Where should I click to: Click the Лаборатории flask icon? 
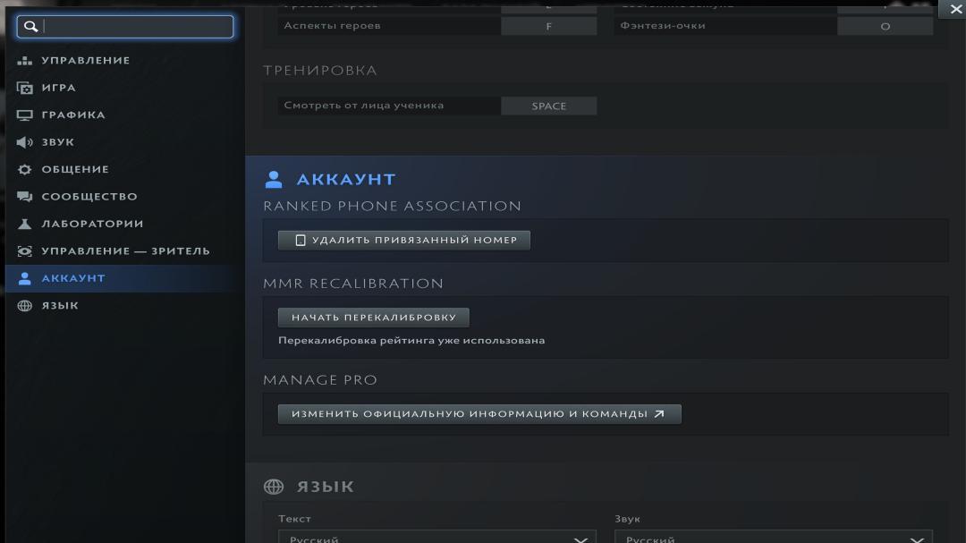coord(25,224)
